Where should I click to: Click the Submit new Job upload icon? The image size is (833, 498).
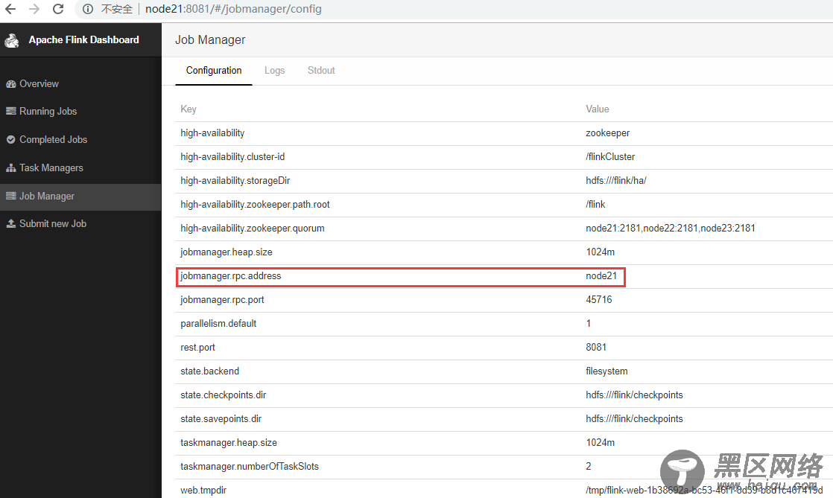point(10,223)
